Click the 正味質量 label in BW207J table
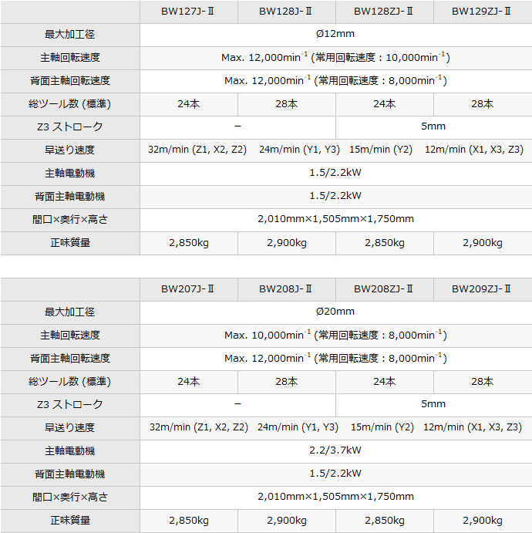This screenshot has height=533, width=532. [x=70, y=521]
